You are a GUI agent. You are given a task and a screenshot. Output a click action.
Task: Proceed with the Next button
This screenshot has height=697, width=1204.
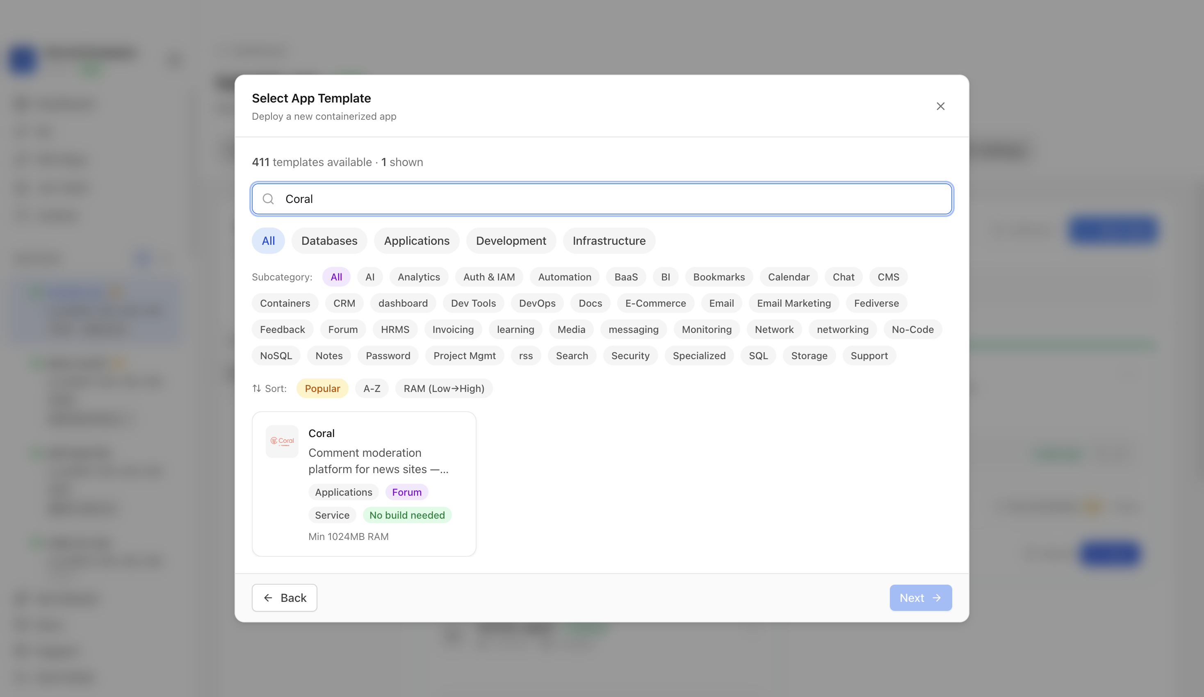coord(920,598)
